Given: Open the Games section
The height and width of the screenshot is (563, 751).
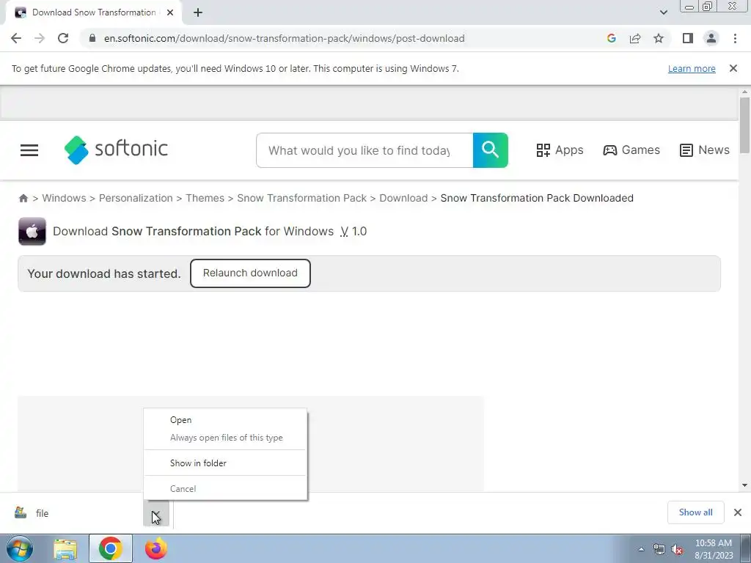Looking at the screenshot, I should click(x=631, y=150).
